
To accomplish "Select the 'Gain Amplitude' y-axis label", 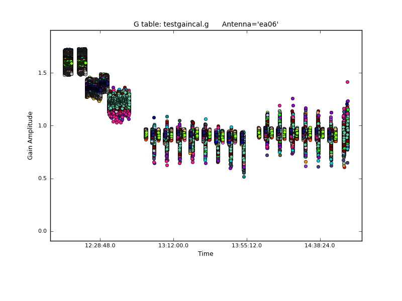I will (x=30, y=135).
